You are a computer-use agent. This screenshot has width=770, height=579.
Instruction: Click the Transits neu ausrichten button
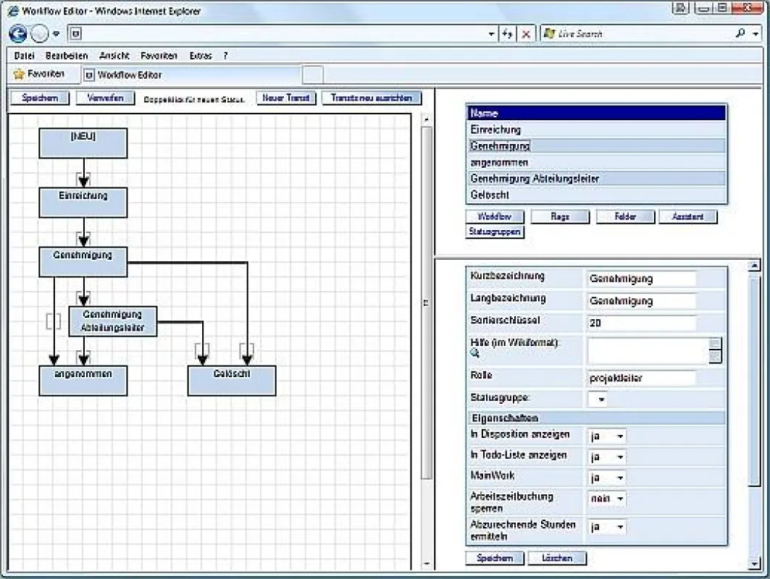[x=372, y=98]
